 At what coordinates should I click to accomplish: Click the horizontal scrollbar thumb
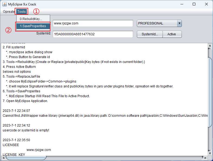[x=26, y=158]
